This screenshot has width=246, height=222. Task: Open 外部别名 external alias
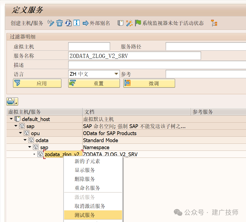(96, 23)
